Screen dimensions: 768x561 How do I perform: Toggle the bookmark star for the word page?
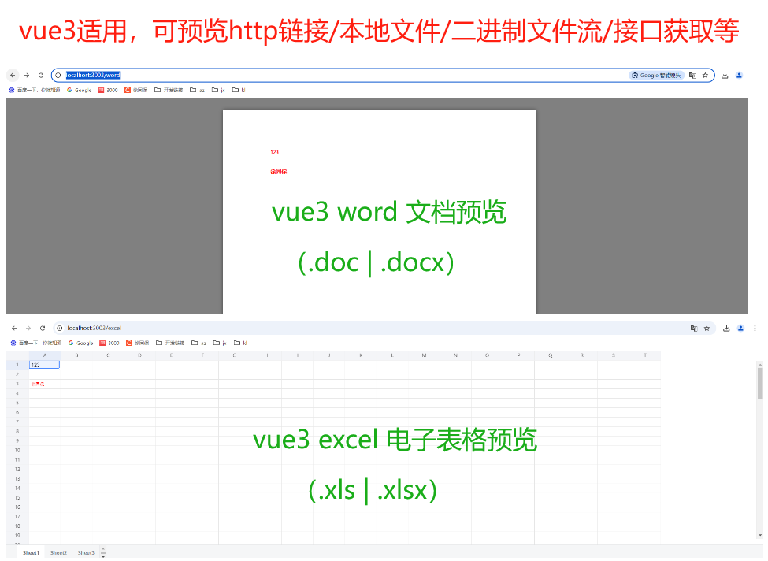705,75
